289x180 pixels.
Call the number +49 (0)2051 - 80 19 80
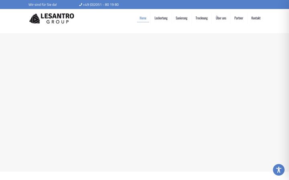click(x=101, y=4)
